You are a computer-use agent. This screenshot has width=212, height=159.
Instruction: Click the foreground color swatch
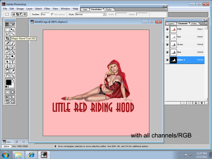click(8, 82)
